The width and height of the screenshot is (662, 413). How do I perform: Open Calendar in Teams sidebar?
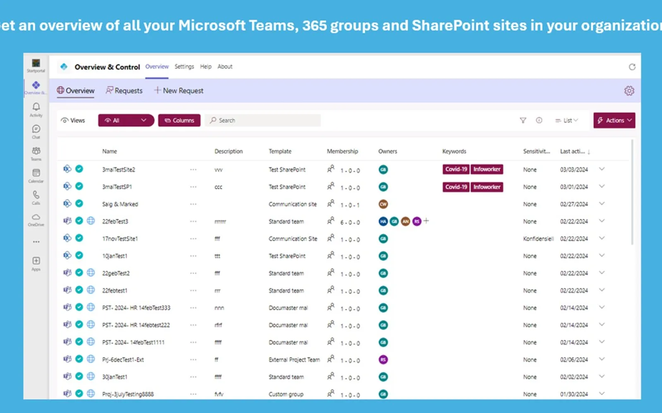point(36,176)
